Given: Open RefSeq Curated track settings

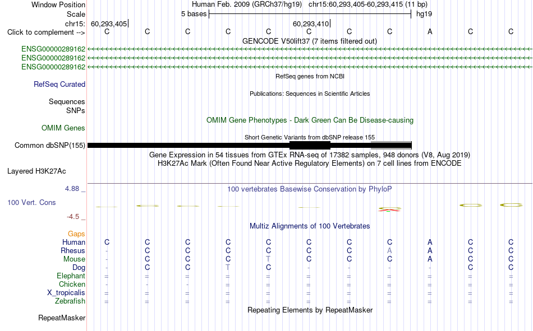Looking at the screenshot, I should pyautogui.click(x=59, y=84).
